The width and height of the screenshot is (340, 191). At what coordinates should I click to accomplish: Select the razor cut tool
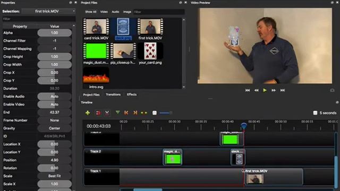point(107,113)
